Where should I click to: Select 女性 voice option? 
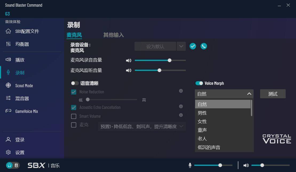223,121
